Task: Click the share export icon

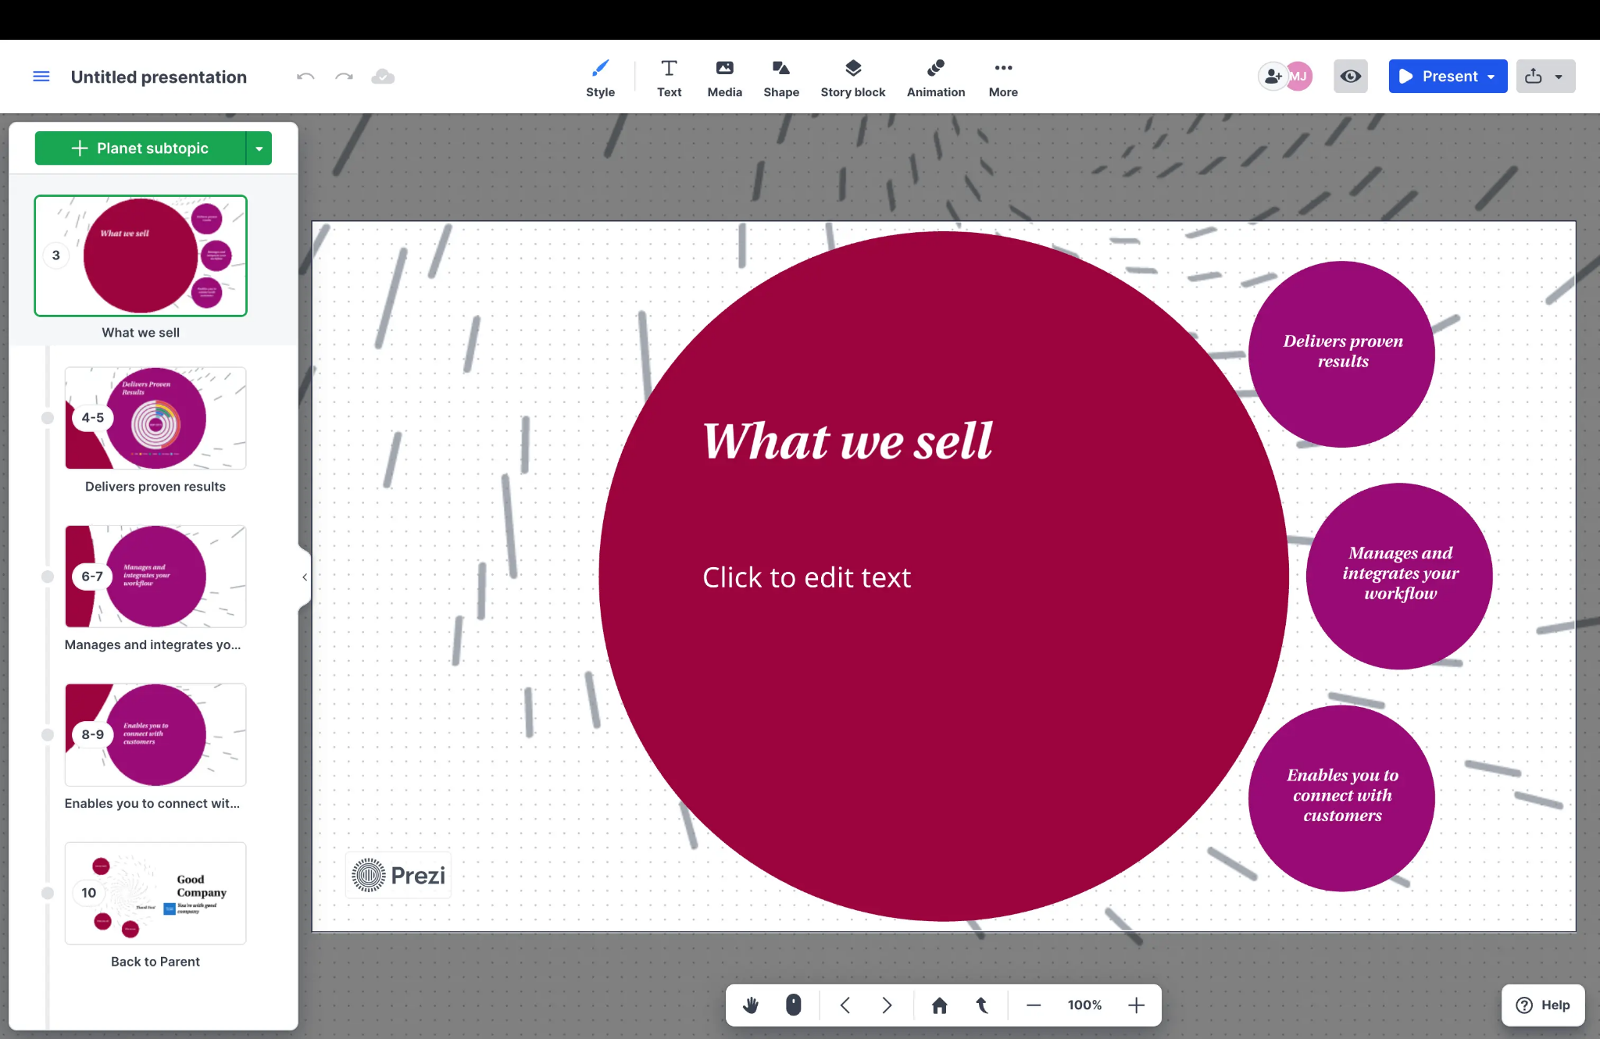Action: pyautogui.click(x=1534, y=77)
